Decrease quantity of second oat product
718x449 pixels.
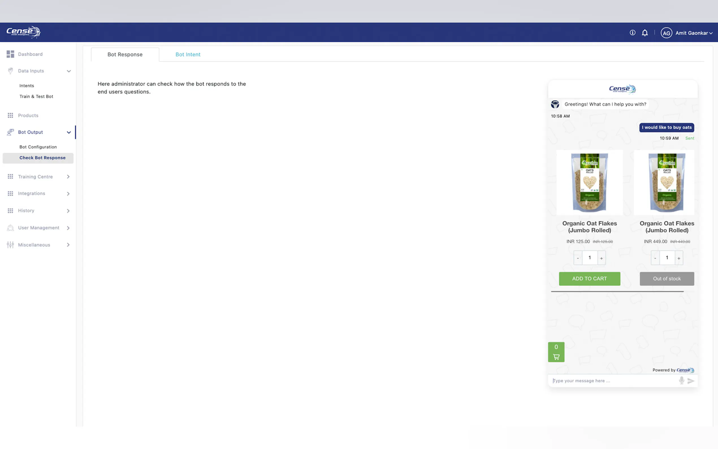tap(655, 258)
